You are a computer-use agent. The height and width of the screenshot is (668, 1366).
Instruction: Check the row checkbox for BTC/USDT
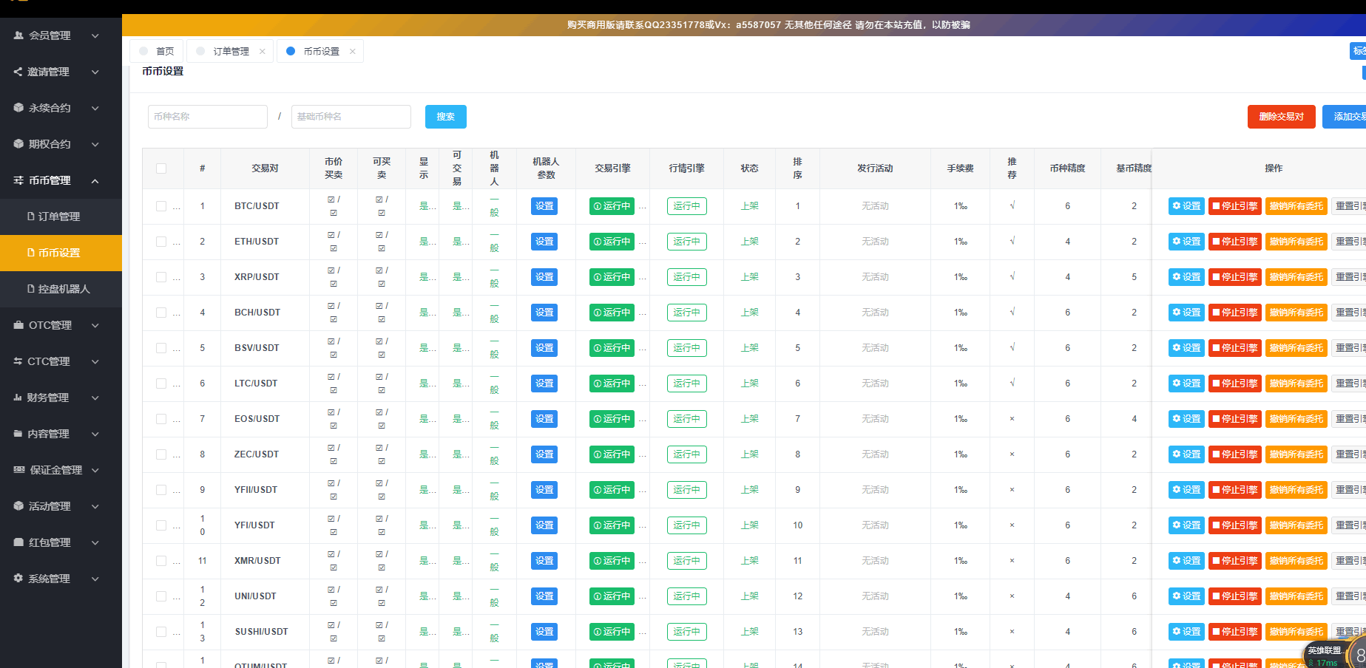161,206
